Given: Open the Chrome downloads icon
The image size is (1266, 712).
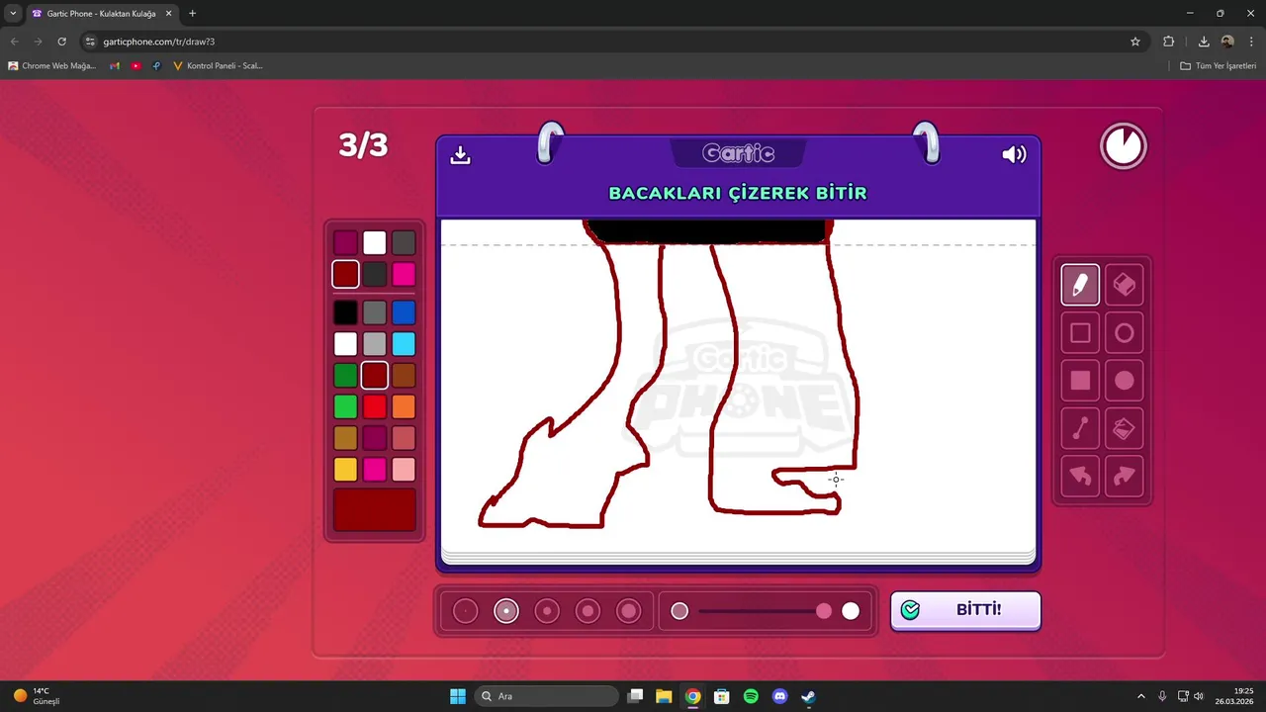Looking at the screenshot, I should tap(1204, 42).
